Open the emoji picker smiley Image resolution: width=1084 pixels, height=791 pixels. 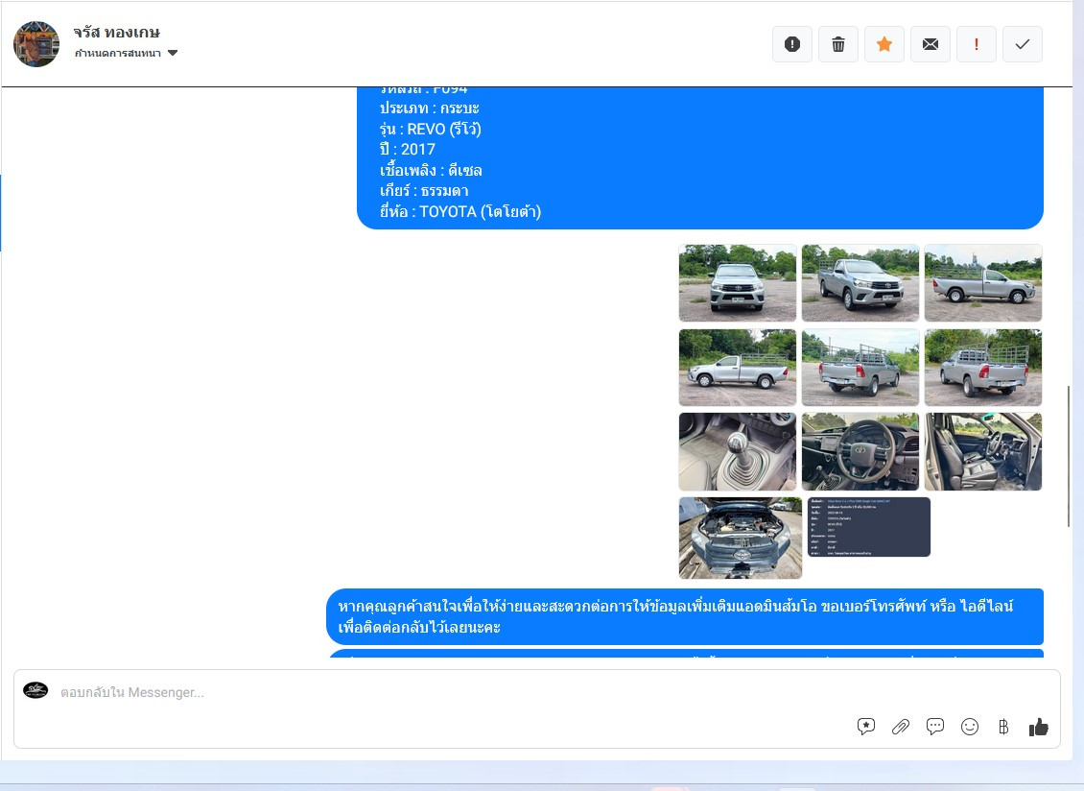pyautogui.click(x=970, y=727)
